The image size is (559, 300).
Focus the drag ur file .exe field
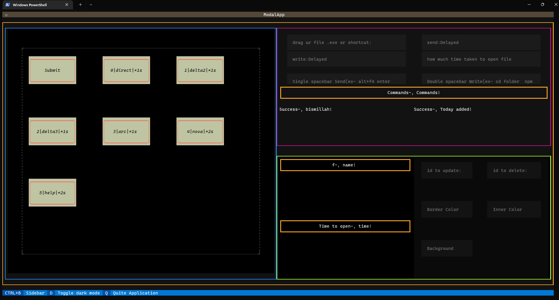click(346, 42)
